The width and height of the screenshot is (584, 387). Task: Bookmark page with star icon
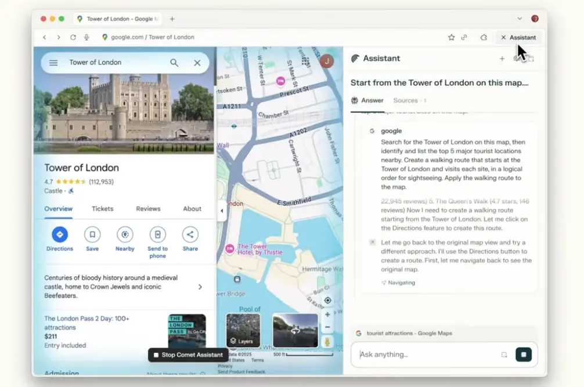451,37
